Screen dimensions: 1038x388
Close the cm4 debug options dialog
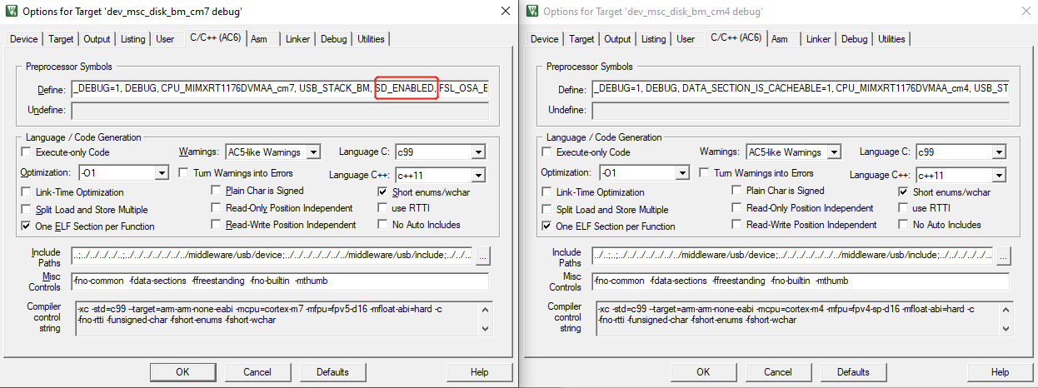point(1026,12)
